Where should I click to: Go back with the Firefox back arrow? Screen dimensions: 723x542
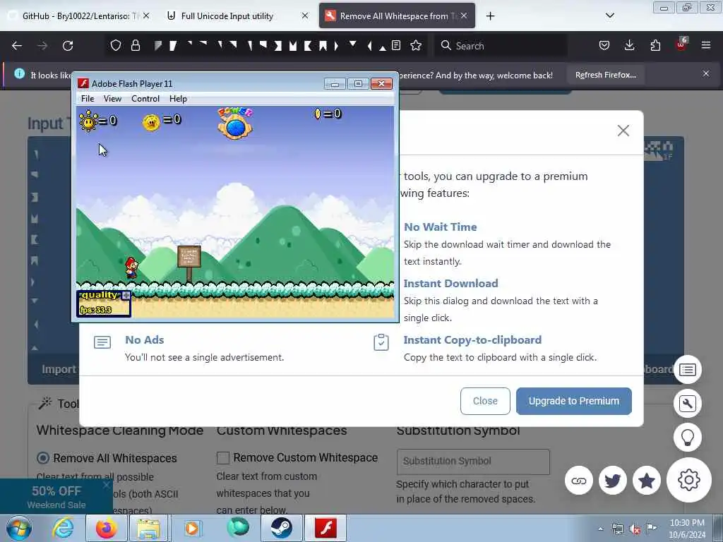coord(17,46)
